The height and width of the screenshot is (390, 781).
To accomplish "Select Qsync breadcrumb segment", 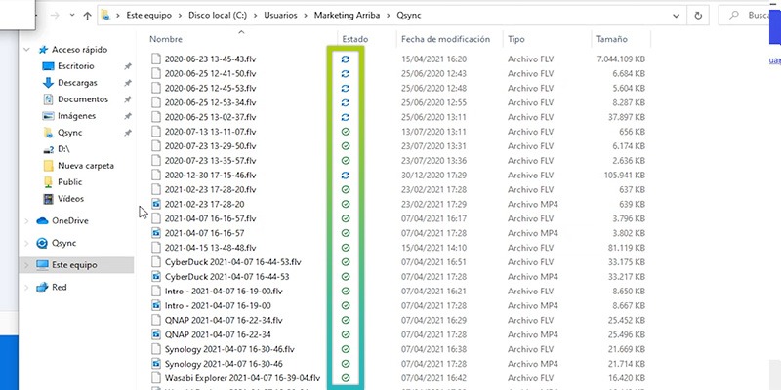I will 408,16.
